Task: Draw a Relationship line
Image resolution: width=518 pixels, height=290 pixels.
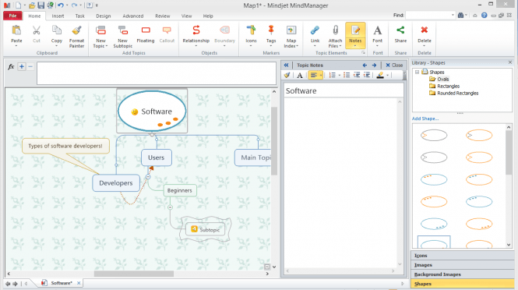Action: coord(196,36)
